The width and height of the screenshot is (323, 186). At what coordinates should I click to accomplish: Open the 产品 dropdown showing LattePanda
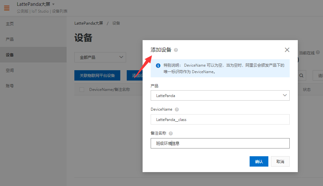(x=220, y=95)
